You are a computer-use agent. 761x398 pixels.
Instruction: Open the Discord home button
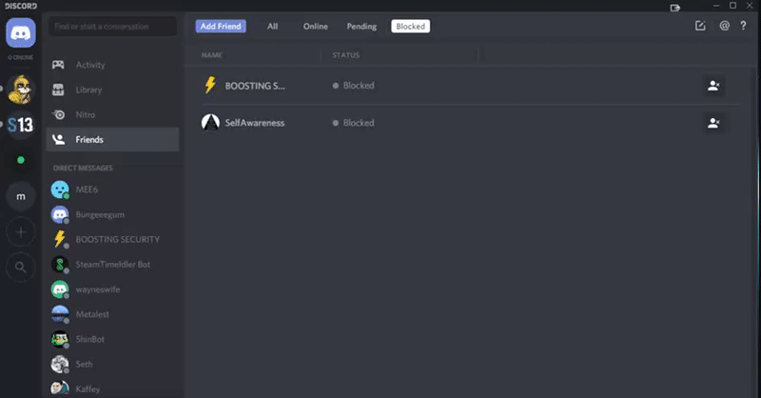[21, 32]
